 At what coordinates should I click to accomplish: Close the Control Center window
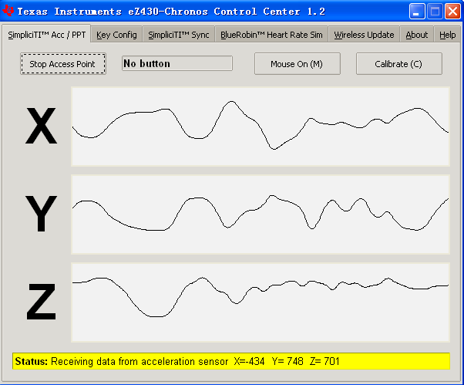tap(452, 12)
